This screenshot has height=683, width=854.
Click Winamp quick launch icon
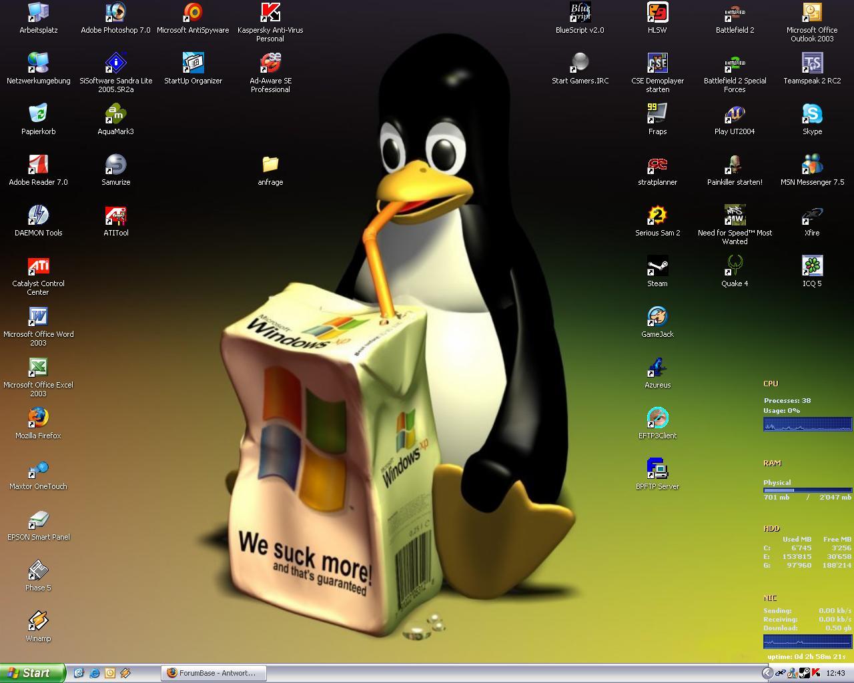(125, 673)
